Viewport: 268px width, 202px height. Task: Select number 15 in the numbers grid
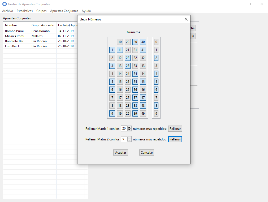pyautogui.click(x=120, y=81)
